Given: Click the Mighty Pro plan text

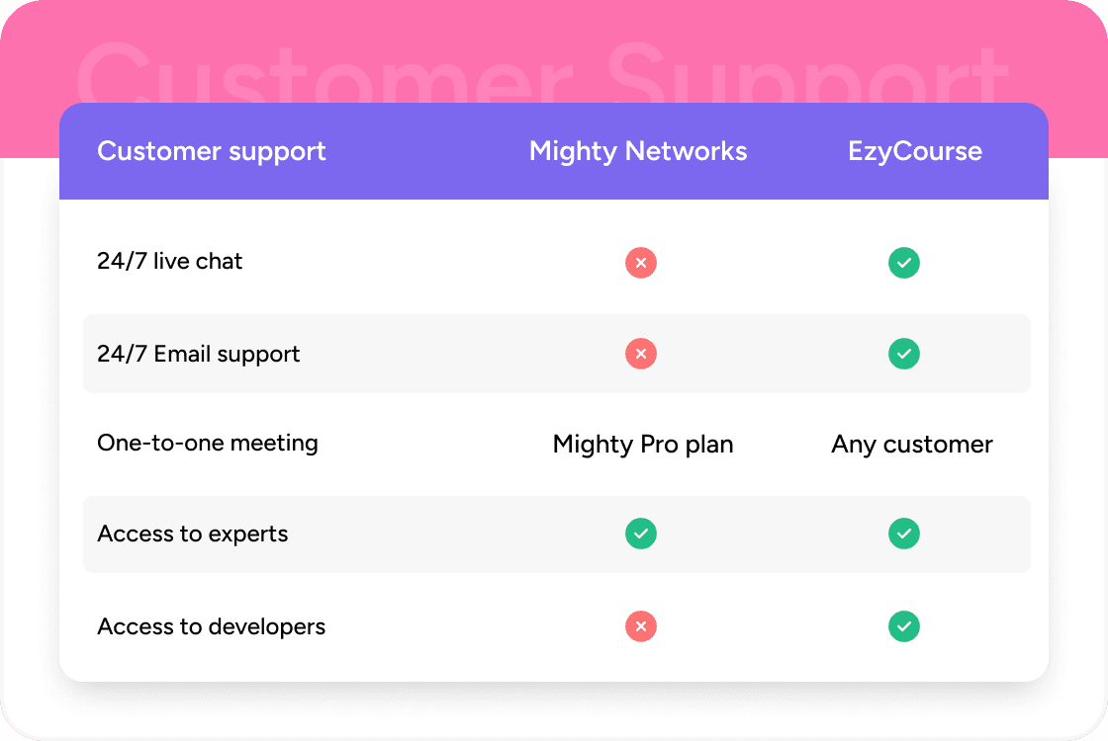Looking at the screenshot, I should click(x=643, y=445).
